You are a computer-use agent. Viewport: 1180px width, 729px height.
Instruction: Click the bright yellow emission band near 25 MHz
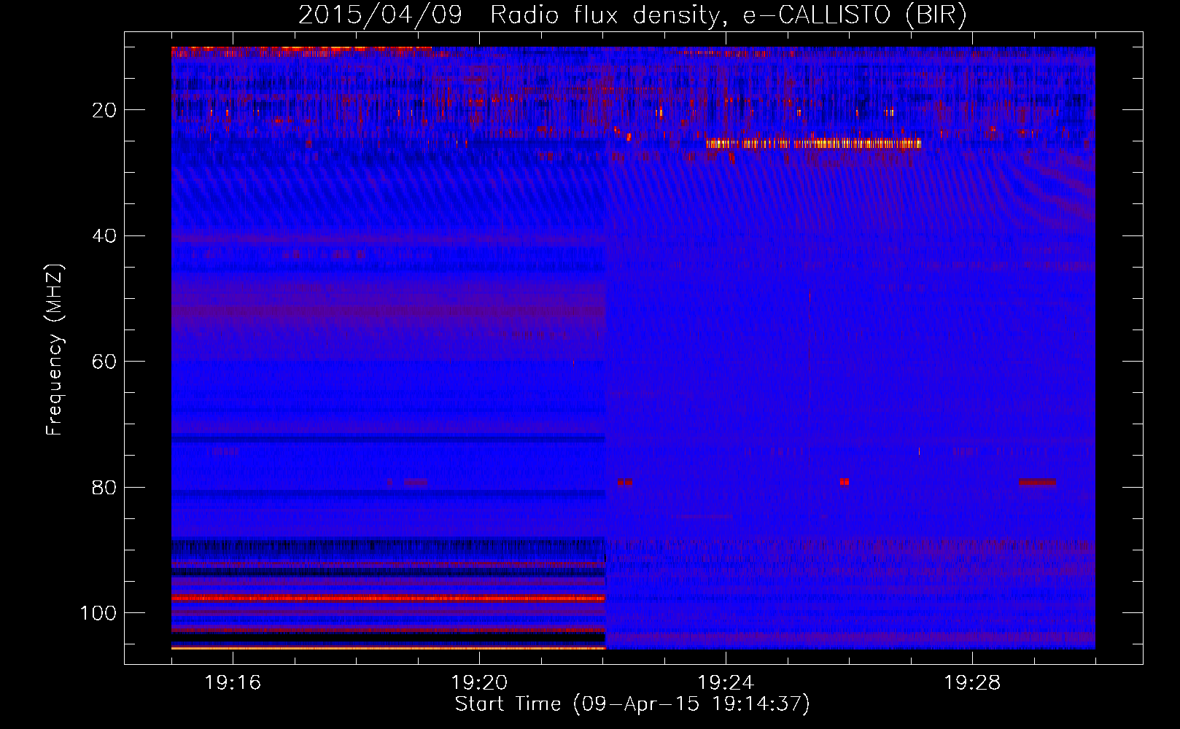[x=813, y=144]
